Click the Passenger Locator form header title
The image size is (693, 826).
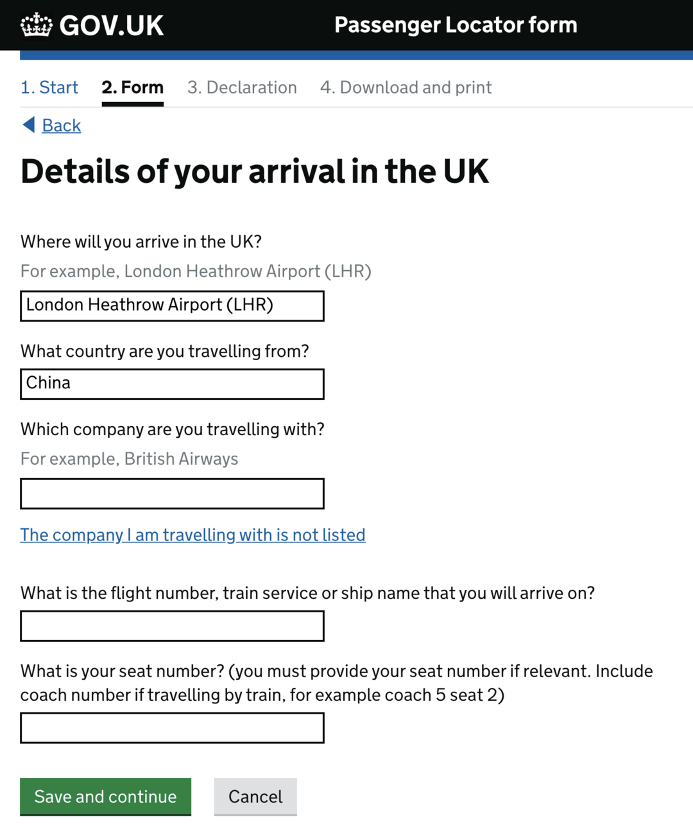click(x=456, y=25)
